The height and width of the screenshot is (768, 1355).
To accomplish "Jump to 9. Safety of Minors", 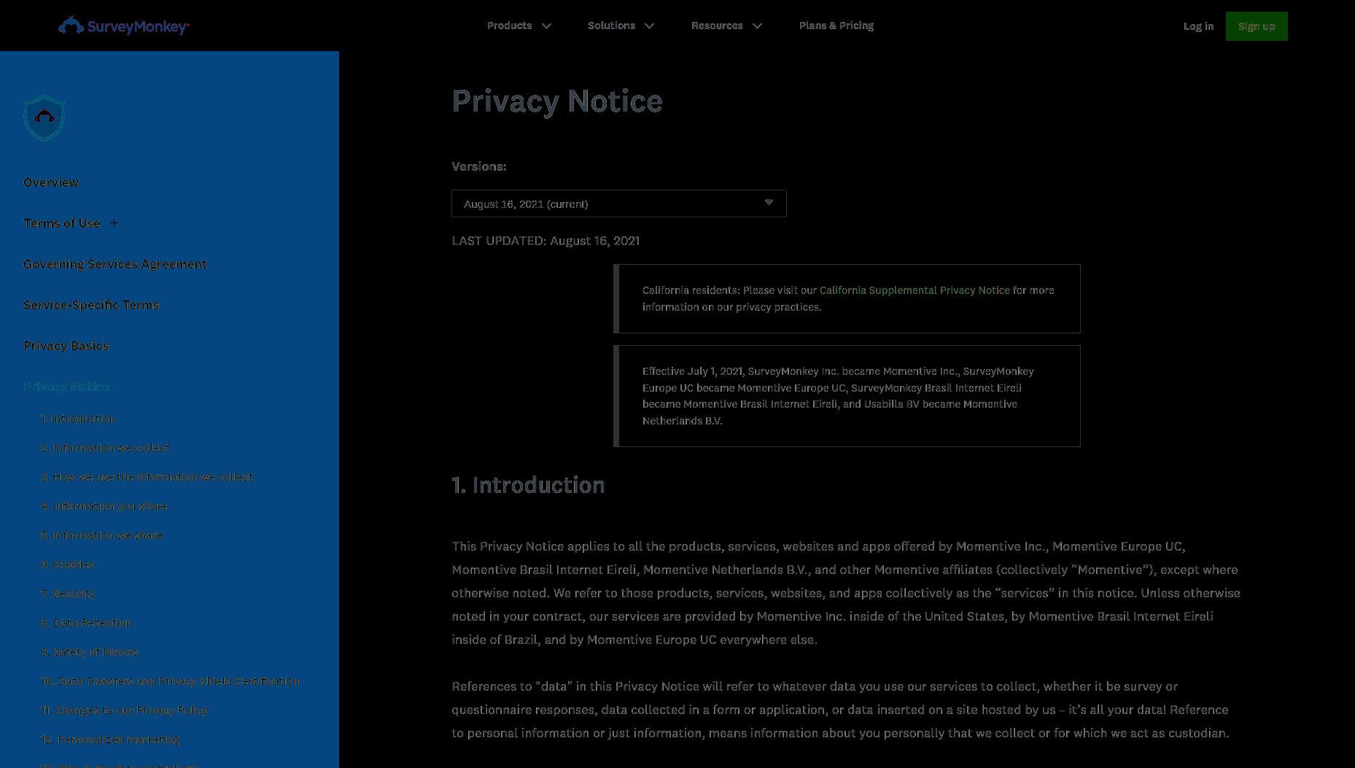I will tap(89, 652).
